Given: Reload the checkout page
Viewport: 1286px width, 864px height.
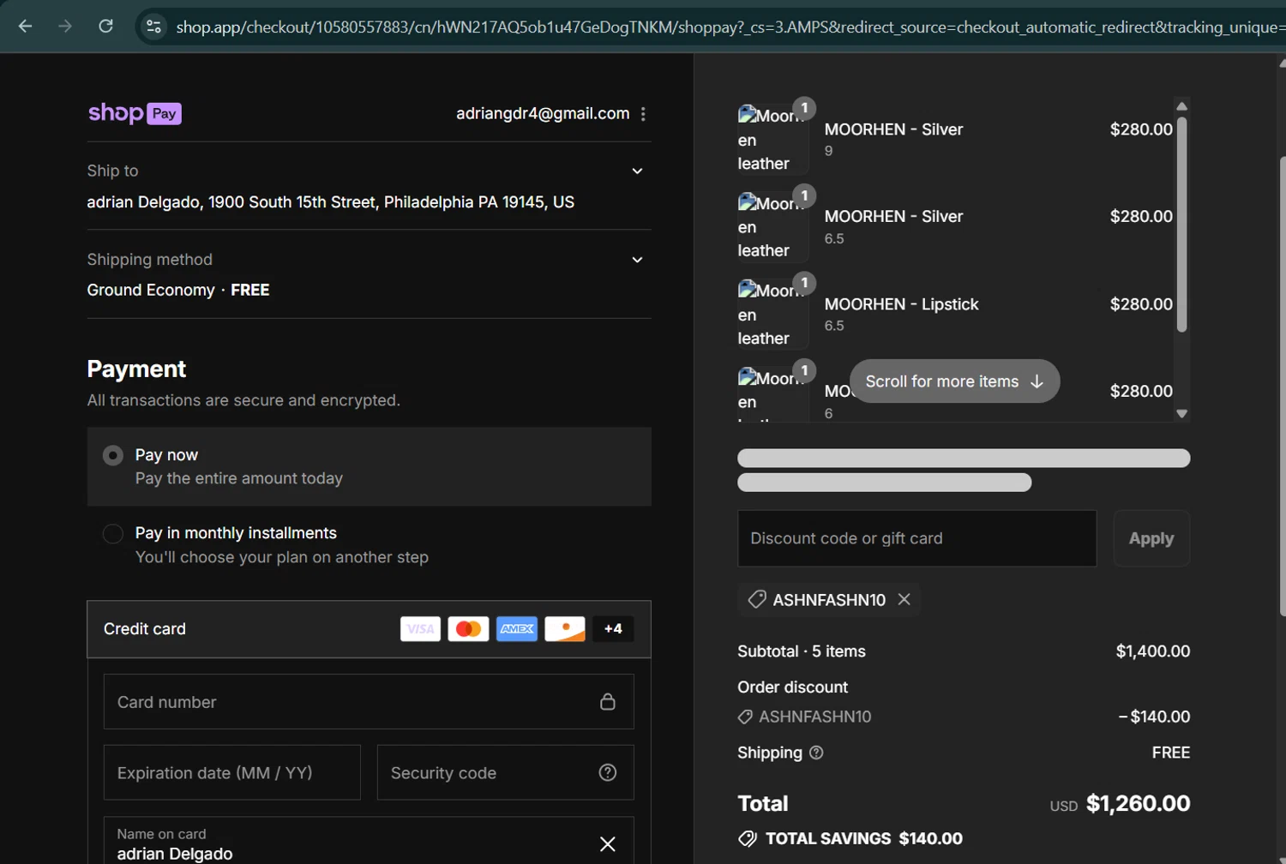Looking at the screenshot, I should pyautogui.click(x=105, y=27).
